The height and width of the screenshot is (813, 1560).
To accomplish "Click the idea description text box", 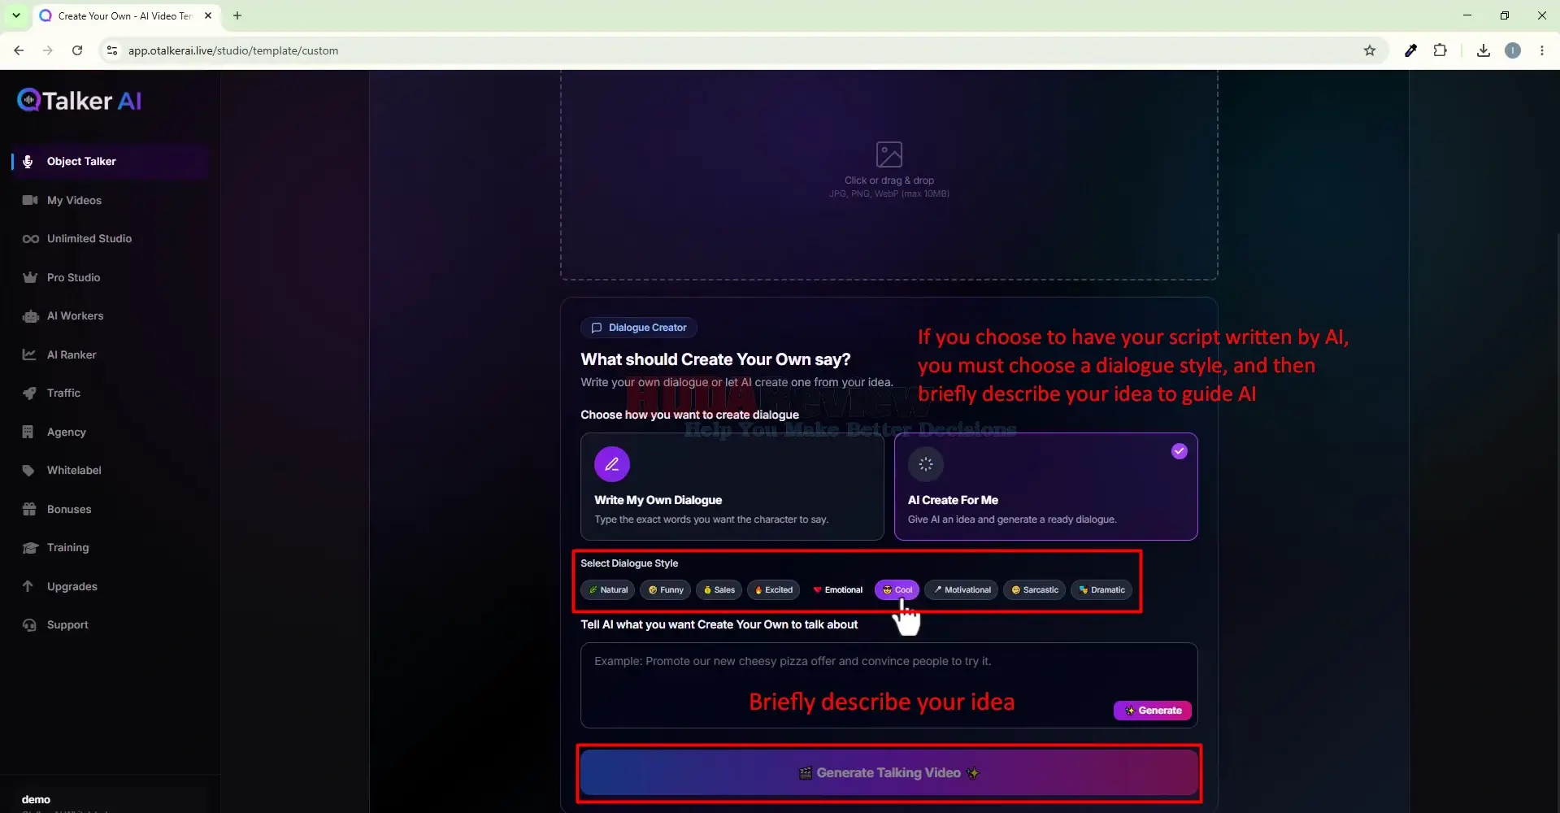I will click(x=889, y=685).
